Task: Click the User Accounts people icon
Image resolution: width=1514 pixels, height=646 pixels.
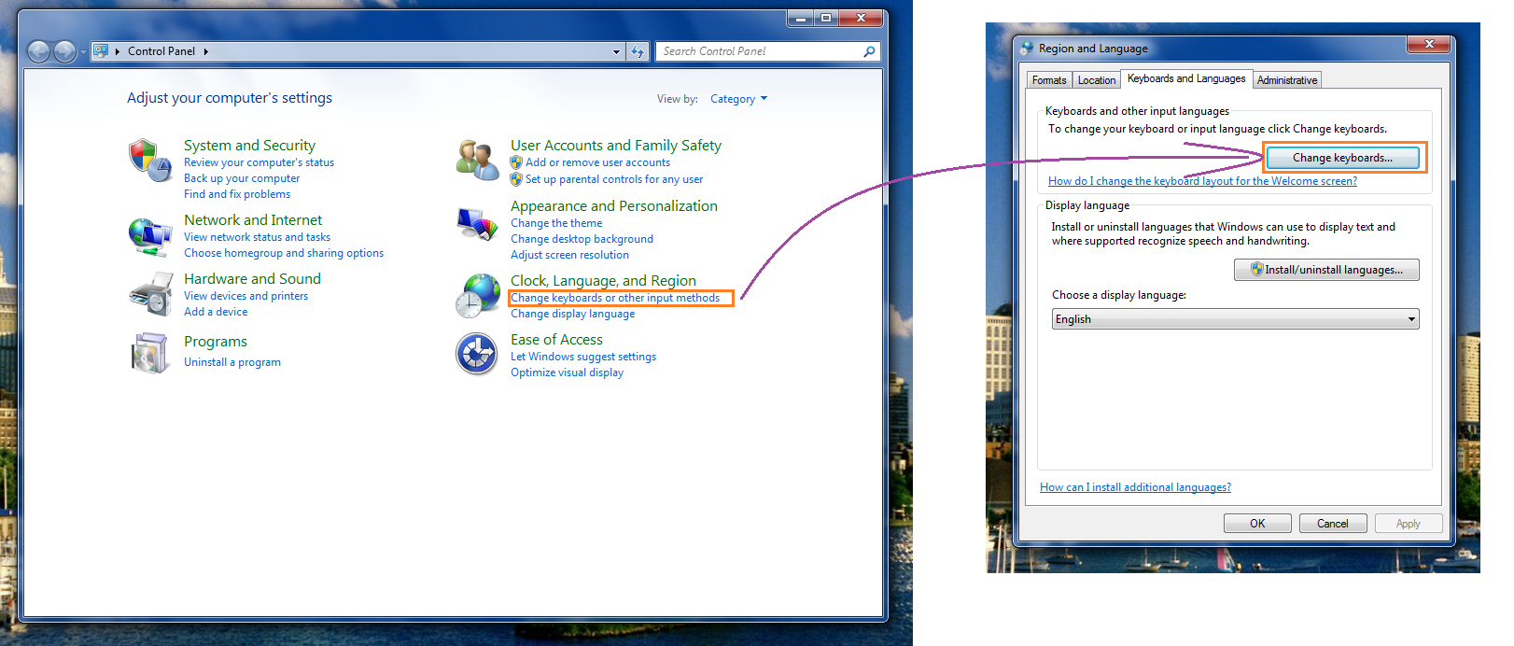Action: click(x=477, y=160)
